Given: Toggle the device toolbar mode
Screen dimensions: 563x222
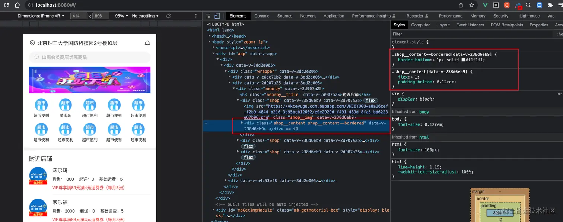Looking at the screenshot, I should [x=217, y=16].
